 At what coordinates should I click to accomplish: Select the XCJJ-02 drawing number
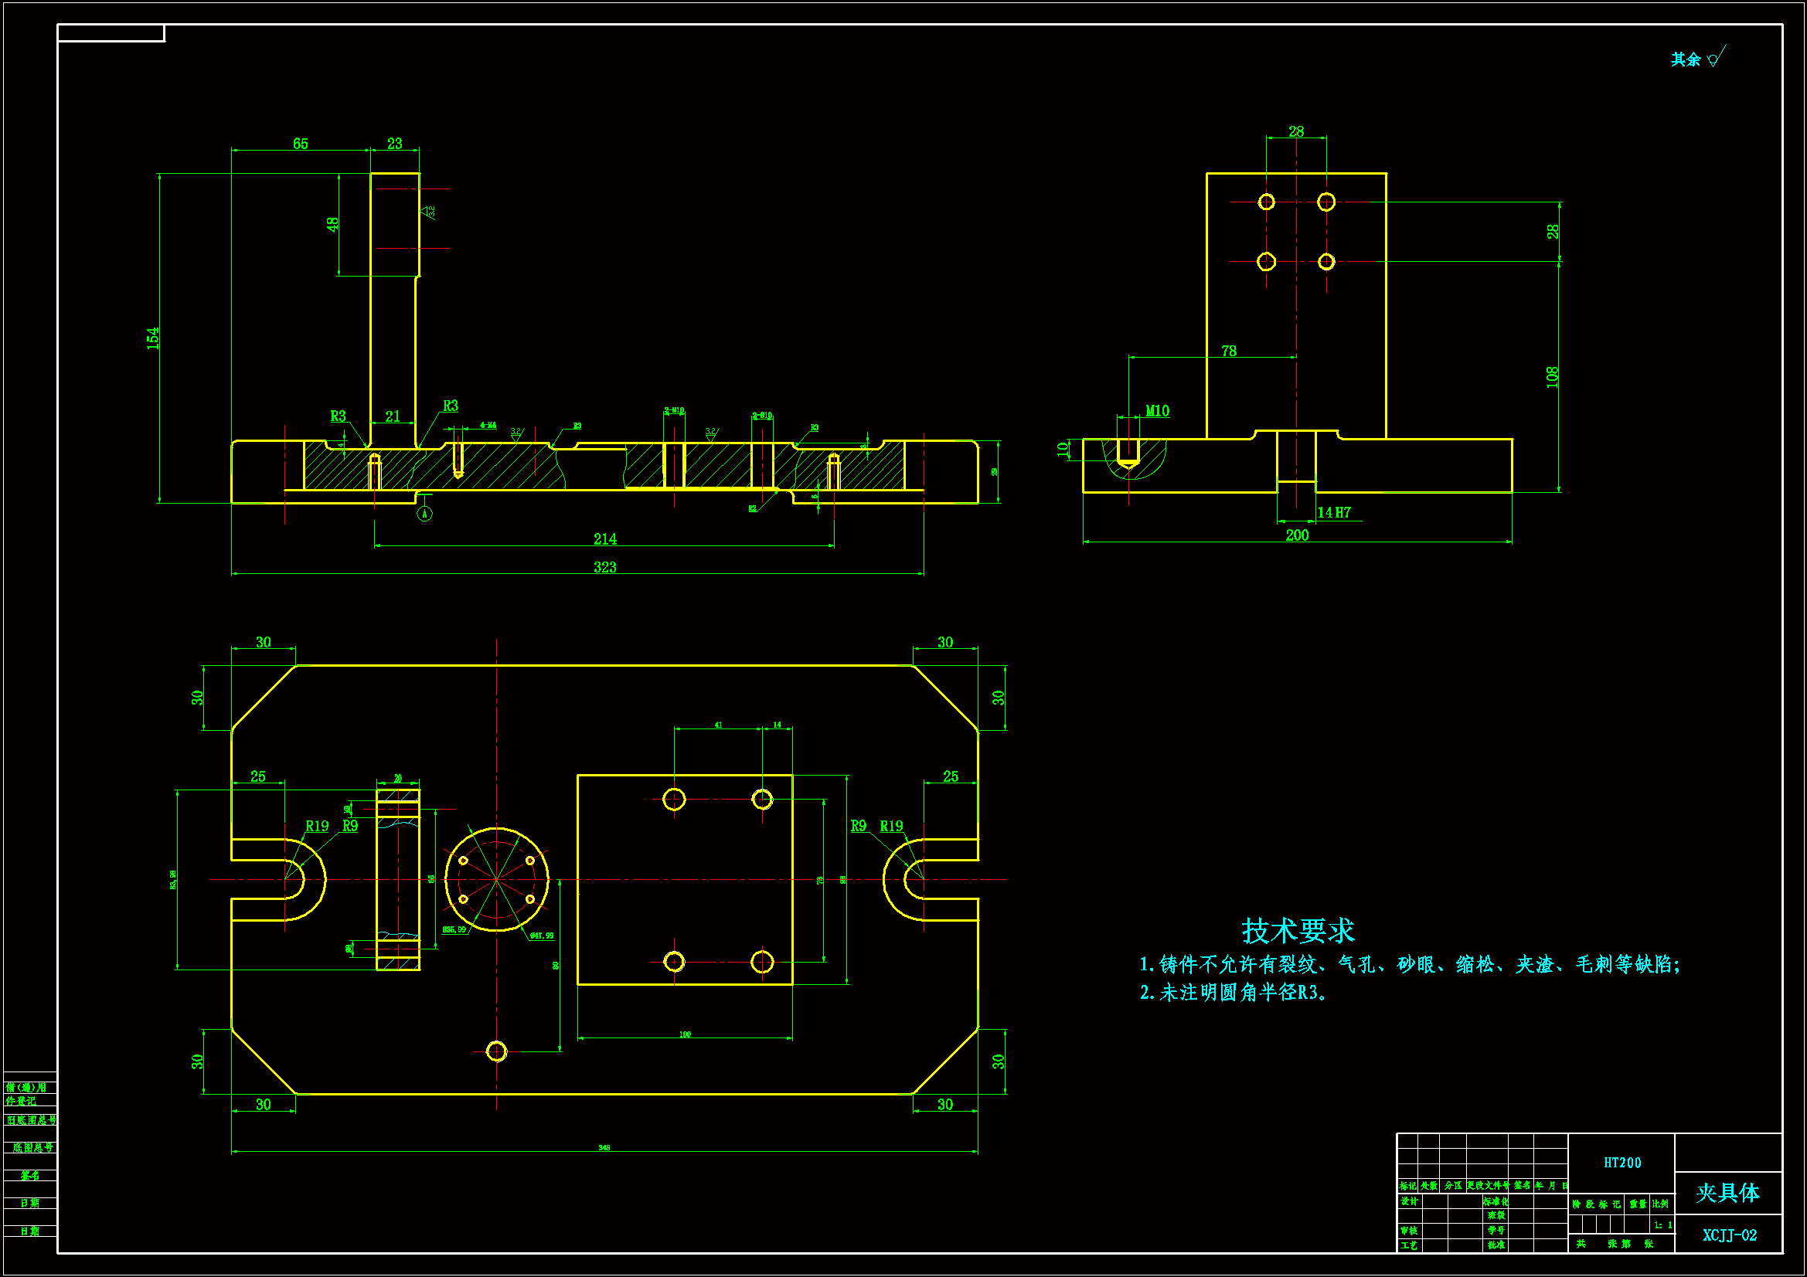1729,1235
